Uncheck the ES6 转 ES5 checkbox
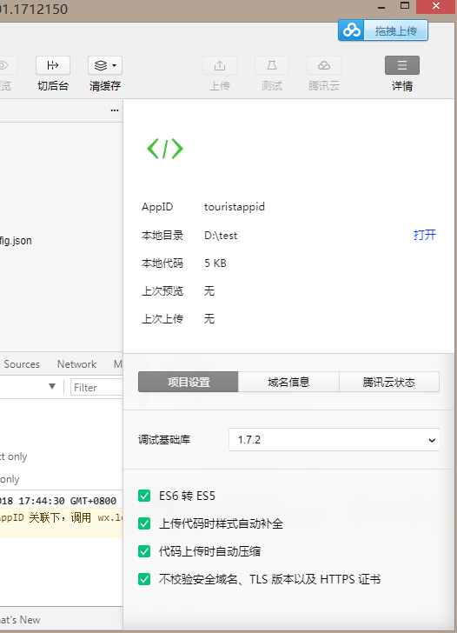Viewport: 457px width, 633px height. [x=144, y=496]
